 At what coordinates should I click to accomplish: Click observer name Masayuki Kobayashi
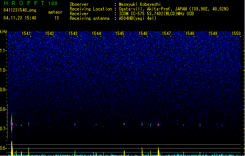point(140,4)
